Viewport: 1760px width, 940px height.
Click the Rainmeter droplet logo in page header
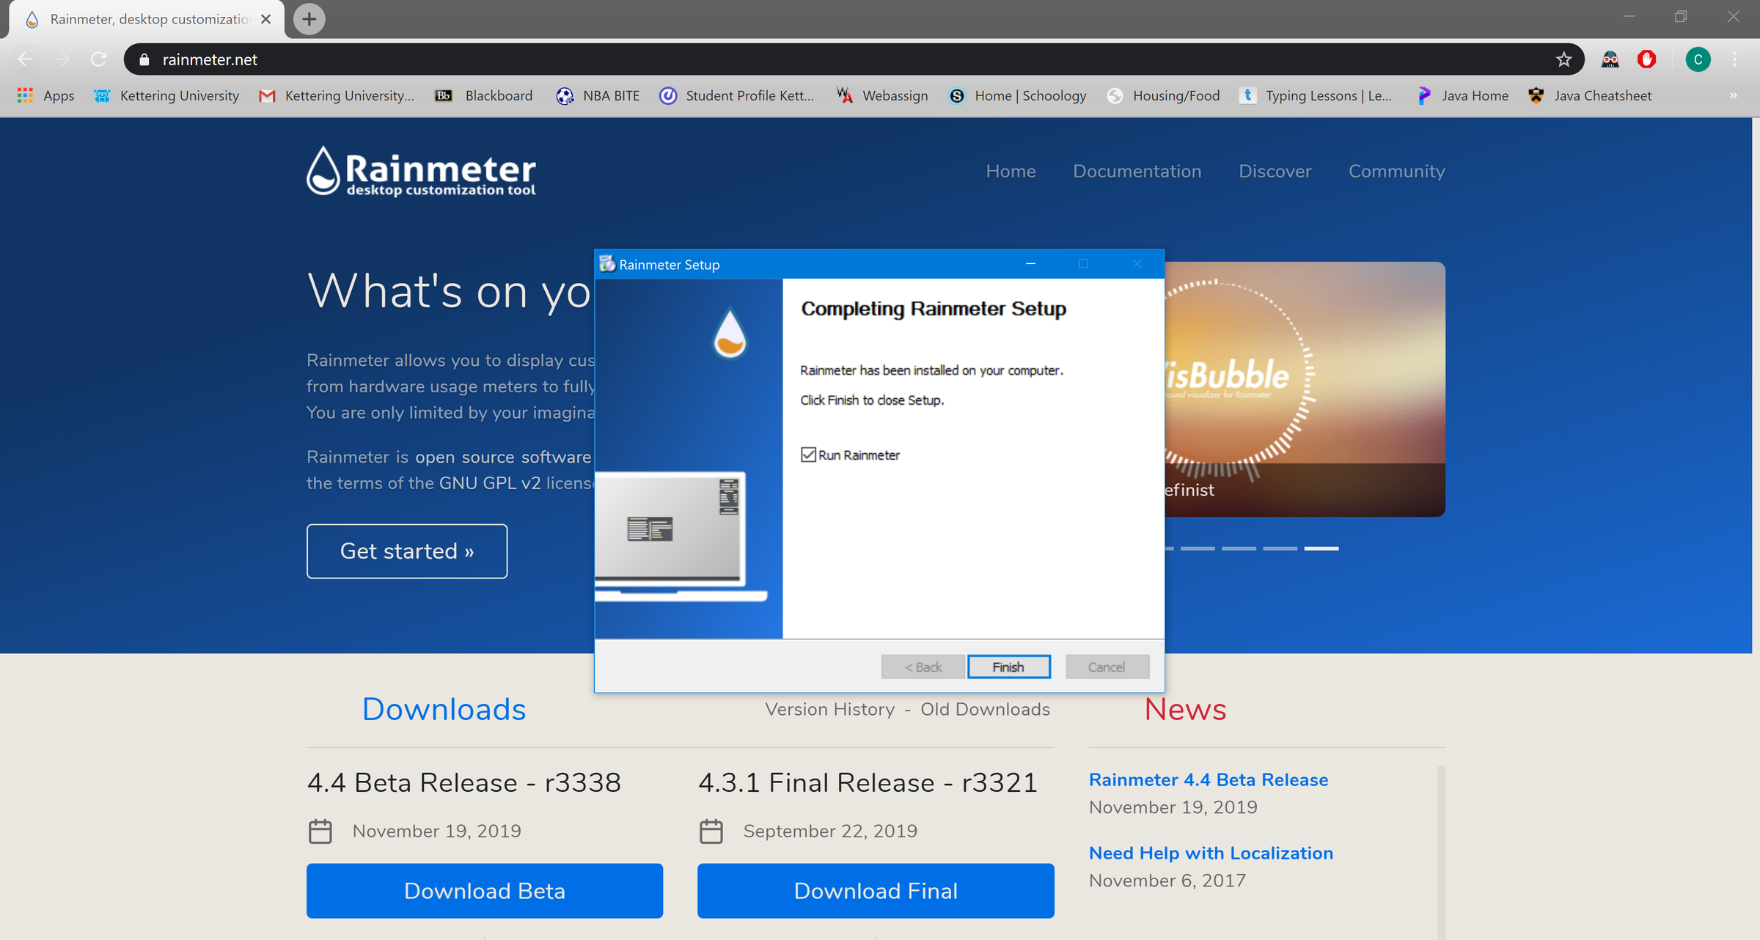pos(323,171)
